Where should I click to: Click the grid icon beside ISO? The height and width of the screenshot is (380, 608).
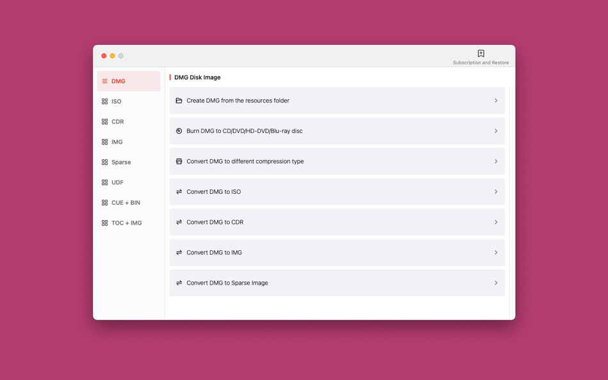[x=105, y=102]
